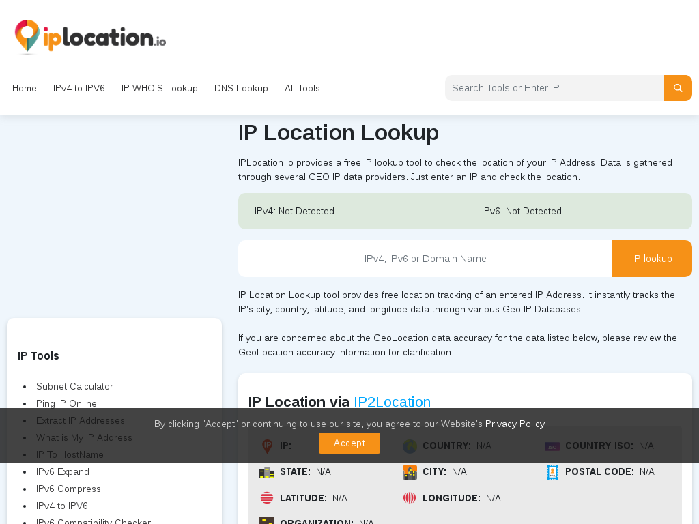
Task: Click the IP Tools sidebar heading
Action: pos(38,355)
